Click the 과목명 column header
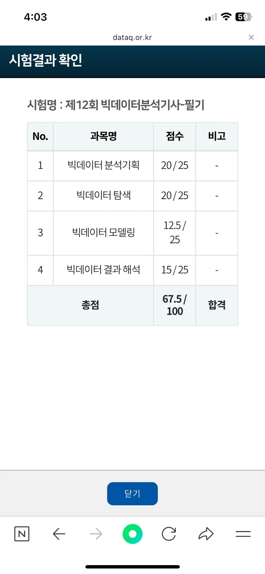Image resolution: width=265 pixels, height=574 pixels. 103,136
